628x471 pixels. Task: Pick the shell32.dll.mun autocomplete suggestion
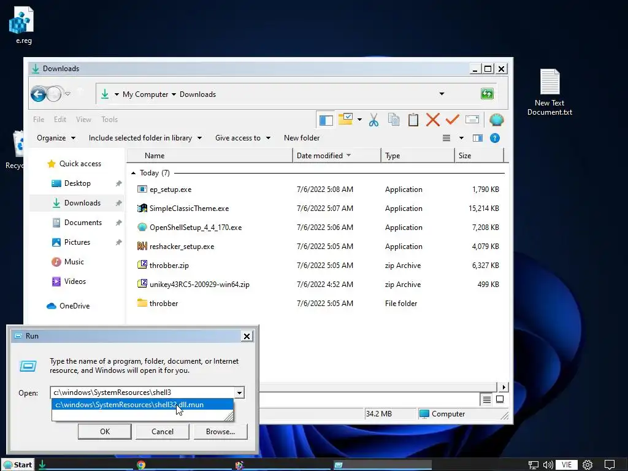[142, 405]
